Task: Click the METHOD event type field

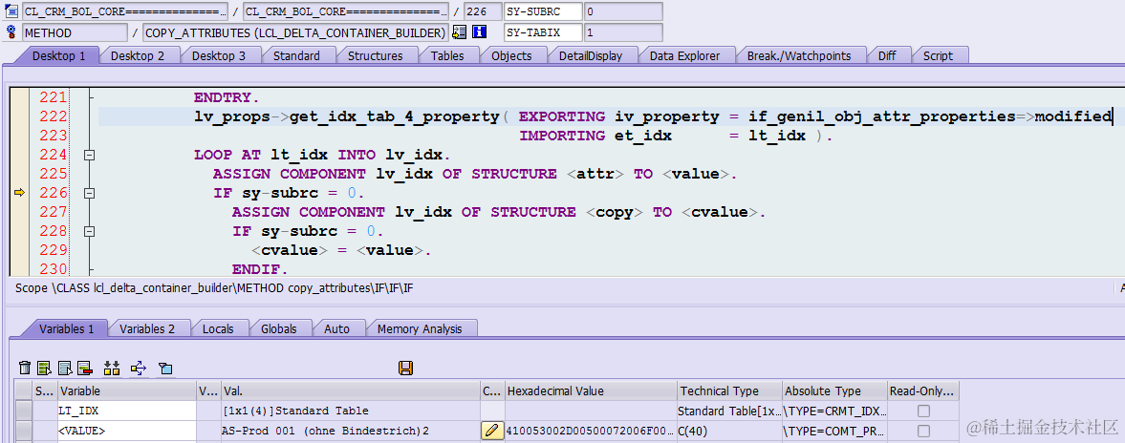Action: [76, 32]
